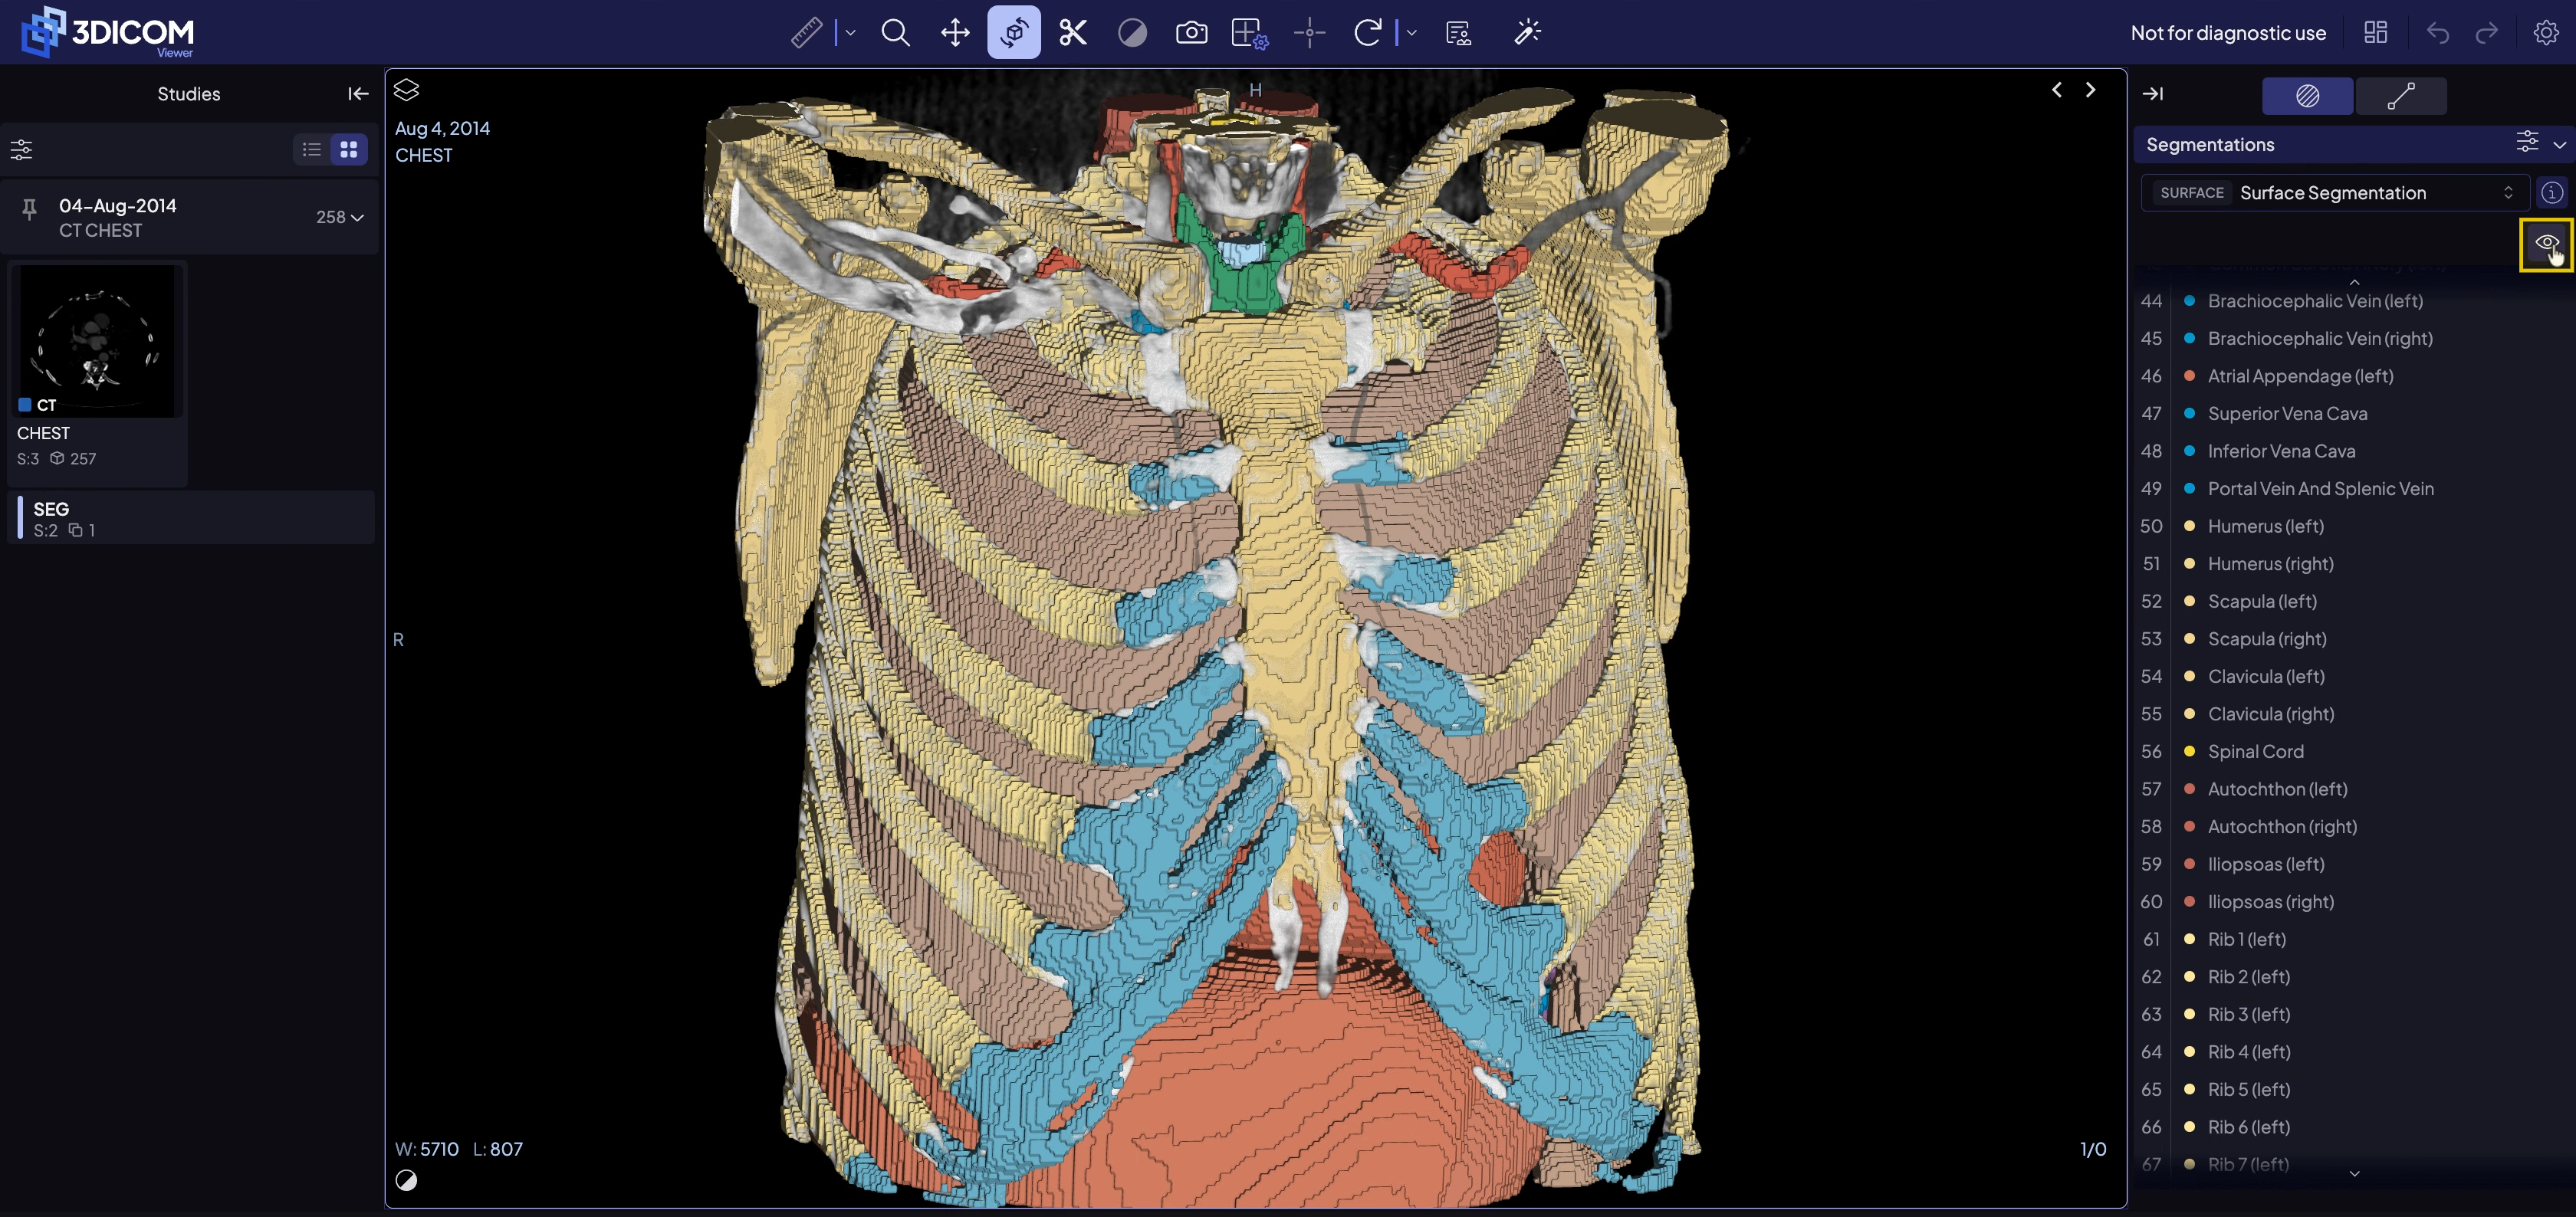Click the invert contrast icon in viewport corner
This screenshot has width=2576, height=1217.
[406, 1181]
